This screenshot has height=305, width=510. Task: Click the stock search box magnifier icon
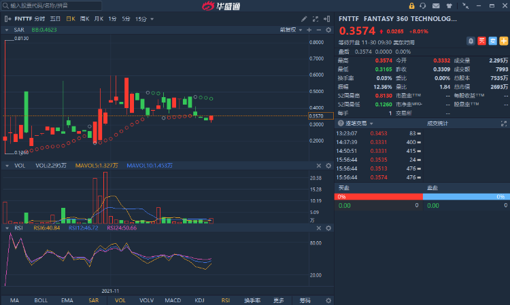tap(5, 5)
